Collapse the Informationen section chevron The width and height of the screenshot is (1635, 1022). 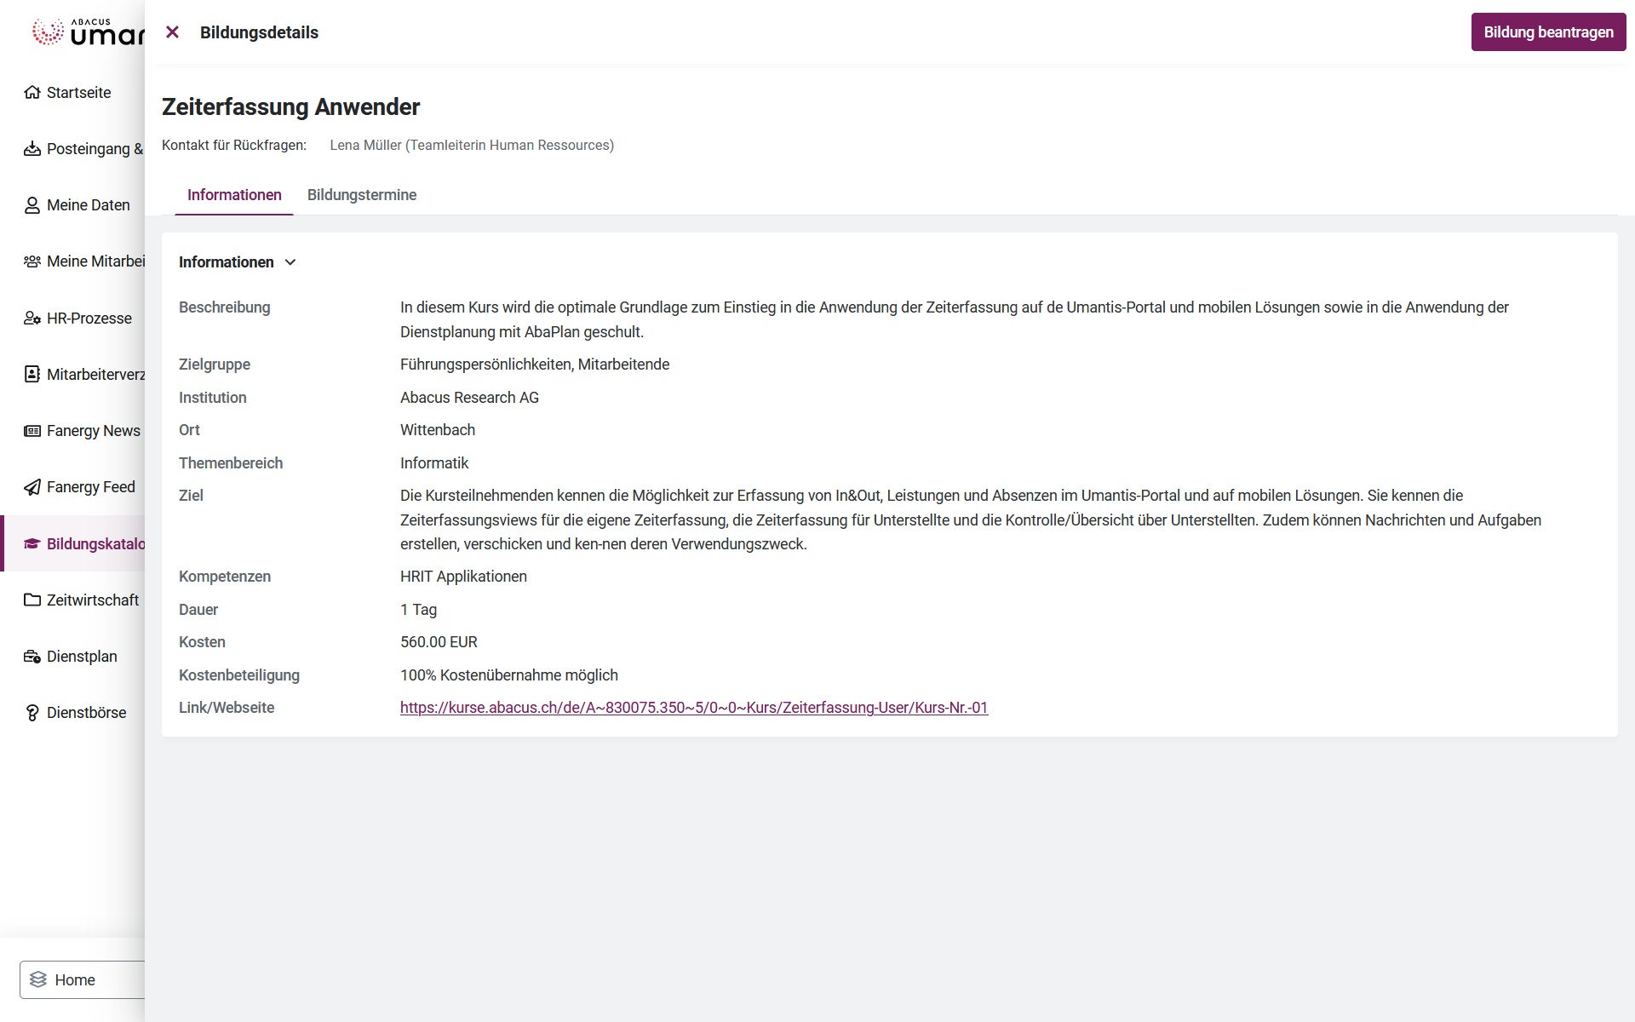click(x=290, y=262)
